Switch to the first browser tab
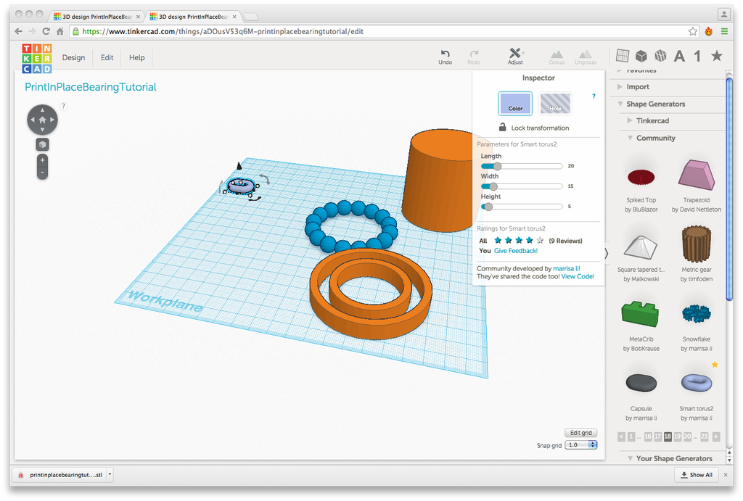Image resolution: width=743 pixels, height=501 pixels. 97,17
